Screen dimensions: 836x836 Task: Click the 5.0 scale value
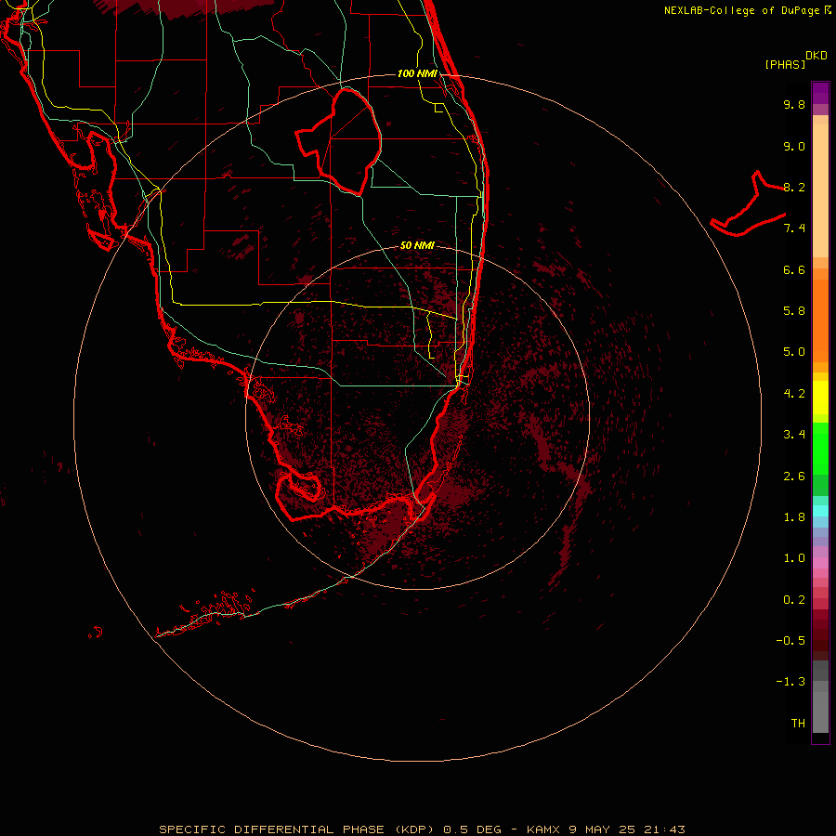pos(794,352)
